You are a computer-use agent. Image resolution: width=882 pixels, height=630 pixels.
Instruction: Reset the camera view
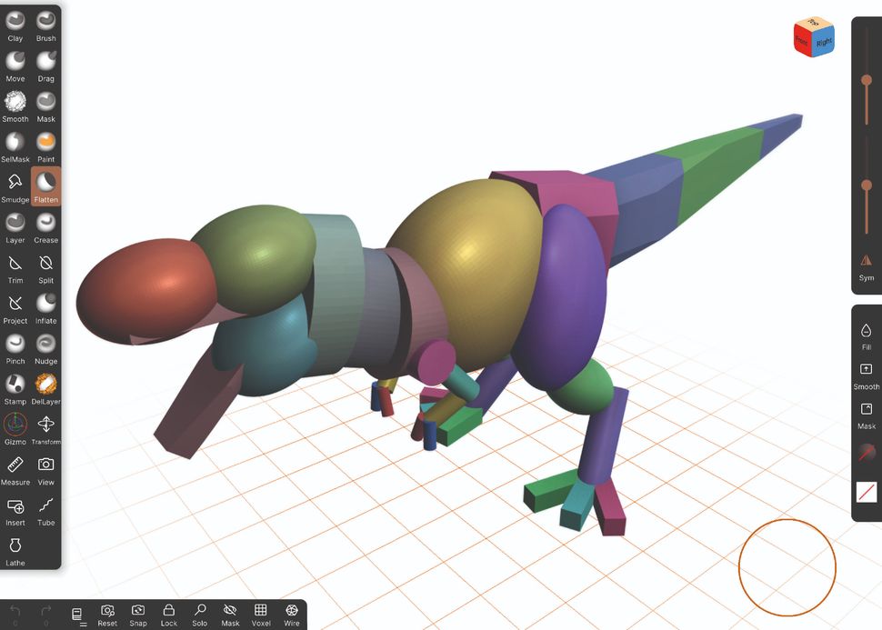point(107,611)
